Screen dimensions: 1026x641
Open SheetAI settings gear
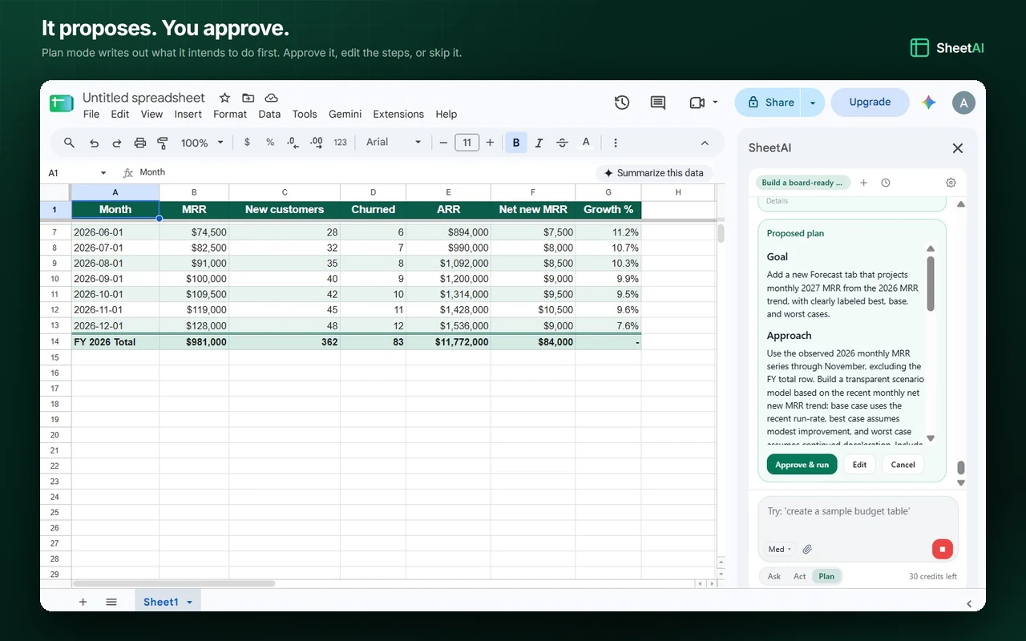click(x=951, y=183)
